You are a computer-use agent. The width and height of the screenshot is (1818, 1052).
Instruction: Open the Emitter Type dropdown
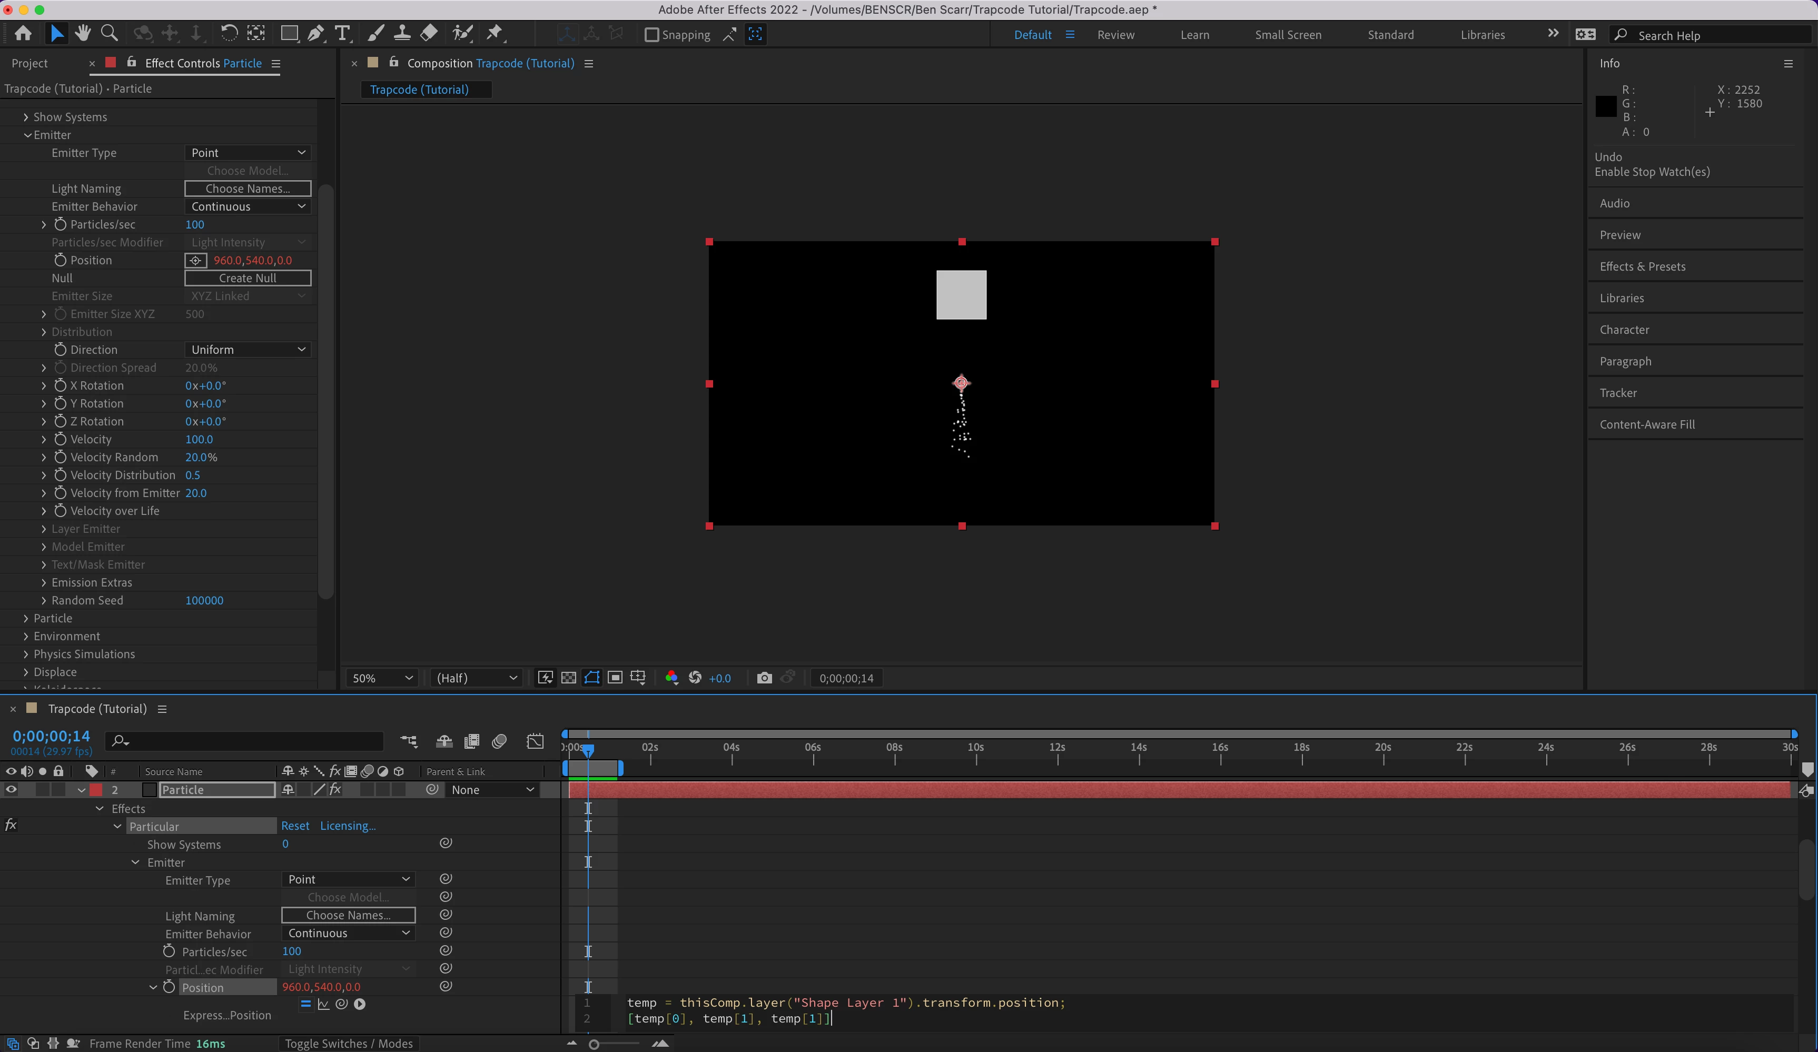[248, 153]
